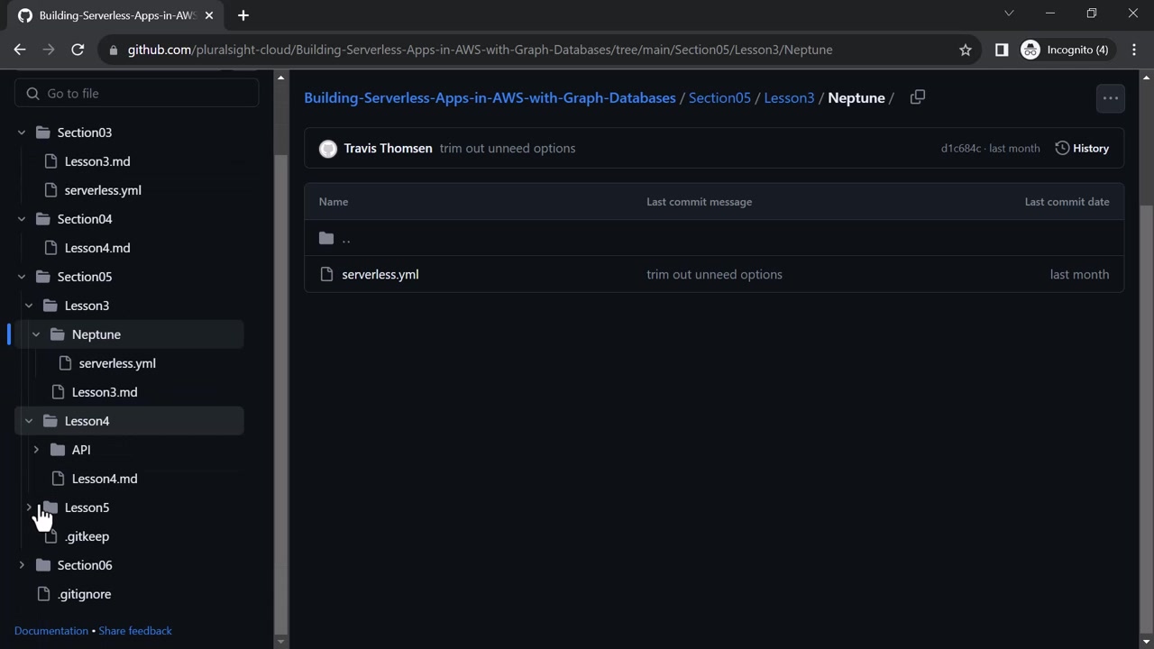Click the address bar URL
1154x649 pixels.
pos(480,50)
